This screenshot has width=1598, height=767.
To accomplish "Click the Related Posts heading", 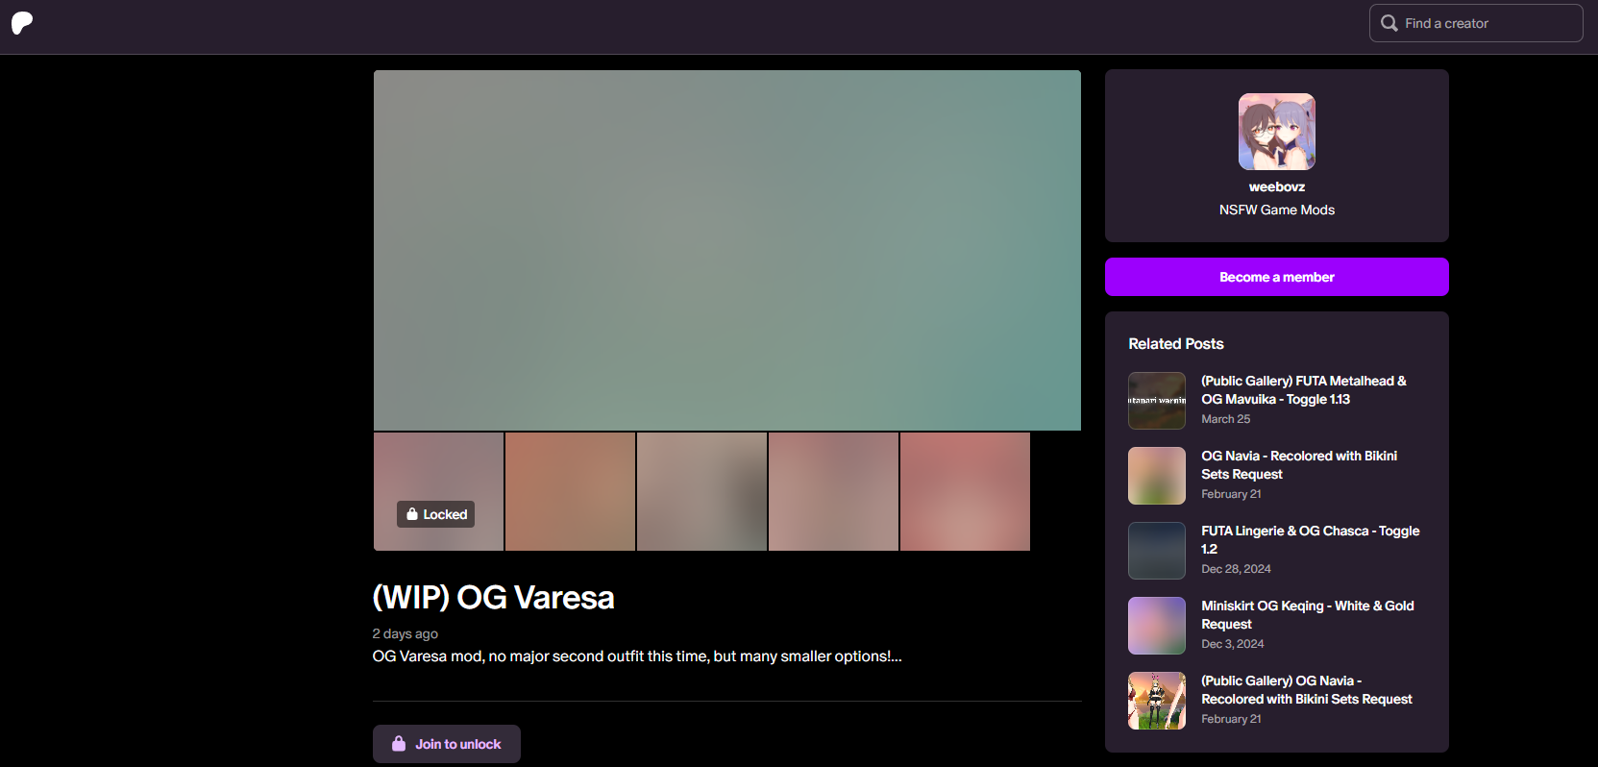I will click(1176, 344).
